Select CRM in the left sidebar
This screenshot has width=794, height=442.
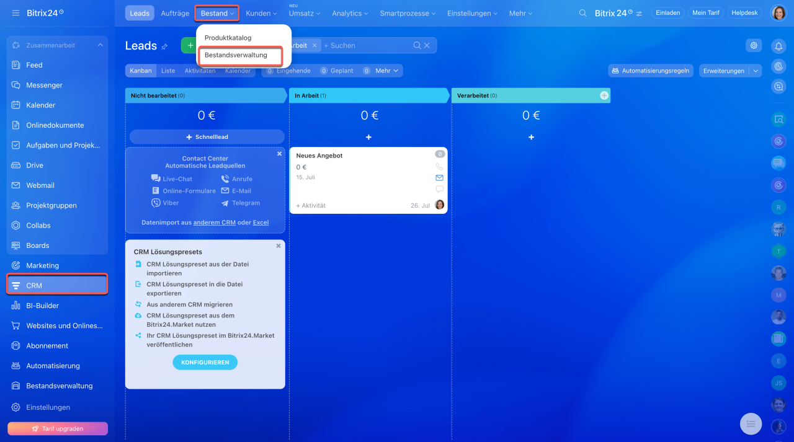(57, 285)
